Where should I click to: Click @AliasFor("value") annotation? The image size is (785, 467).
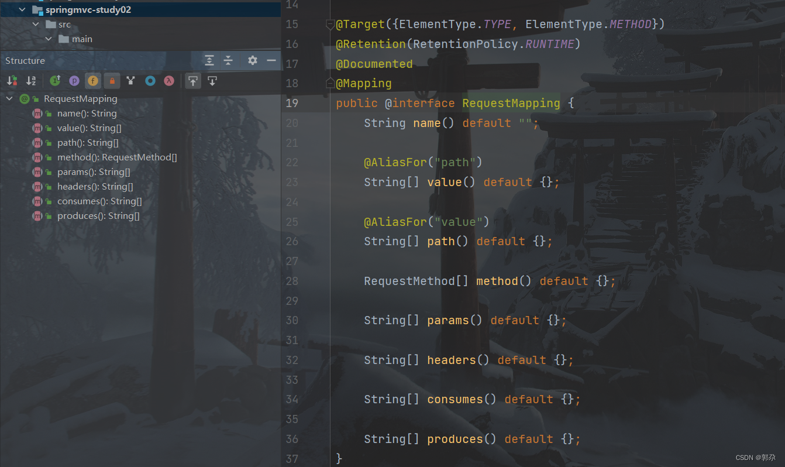[426, 222]
